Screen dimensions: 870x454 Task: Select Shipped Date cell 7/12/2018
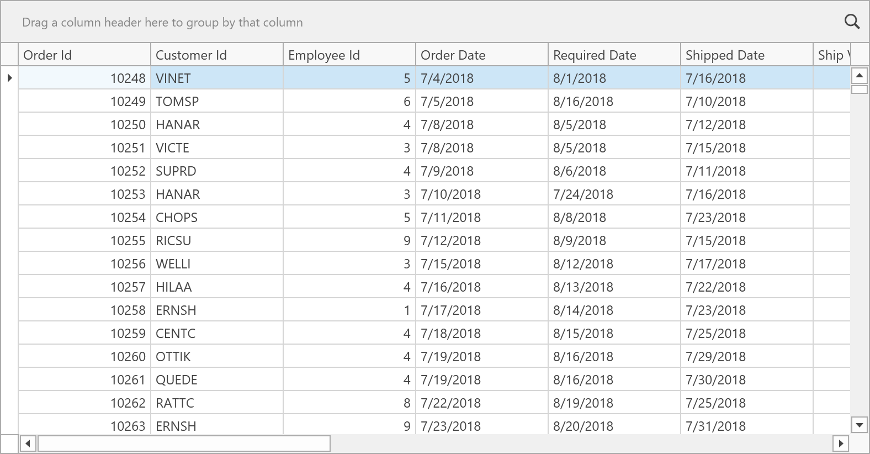(x=747, y=124)
